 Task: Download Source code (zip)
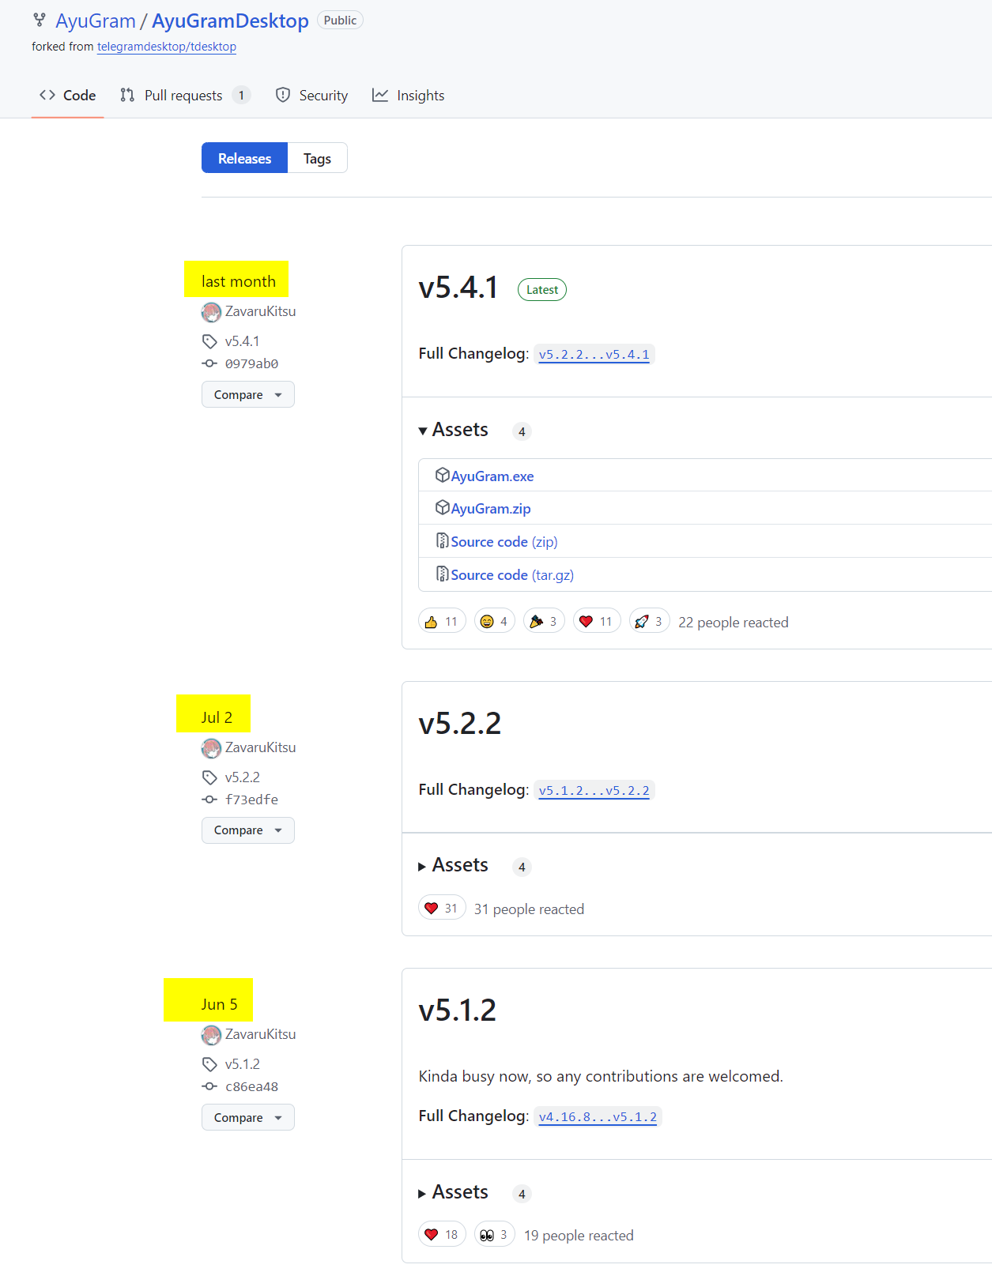pyautogui.click(x=504, y=542)
